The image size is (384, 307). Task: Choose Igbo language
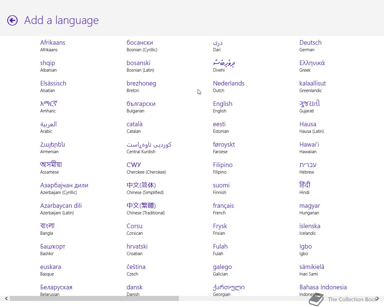(306, 250)
